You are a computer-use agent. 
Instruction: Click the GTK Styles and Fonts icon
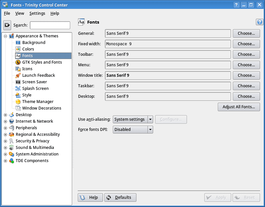click(x=18, y=62)
